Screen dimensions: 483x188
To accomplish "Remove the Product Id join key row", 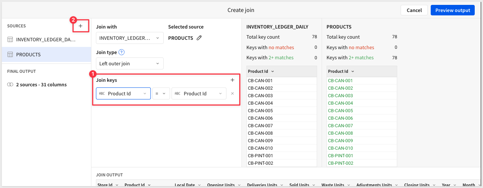I will [x=232, y=93].
